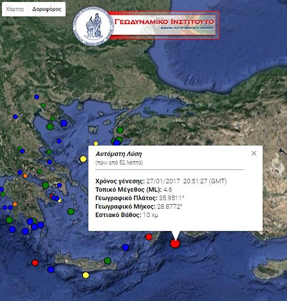
Task: Select the red marker in the sea west of Crete
Action: click(x=35, y=263)
